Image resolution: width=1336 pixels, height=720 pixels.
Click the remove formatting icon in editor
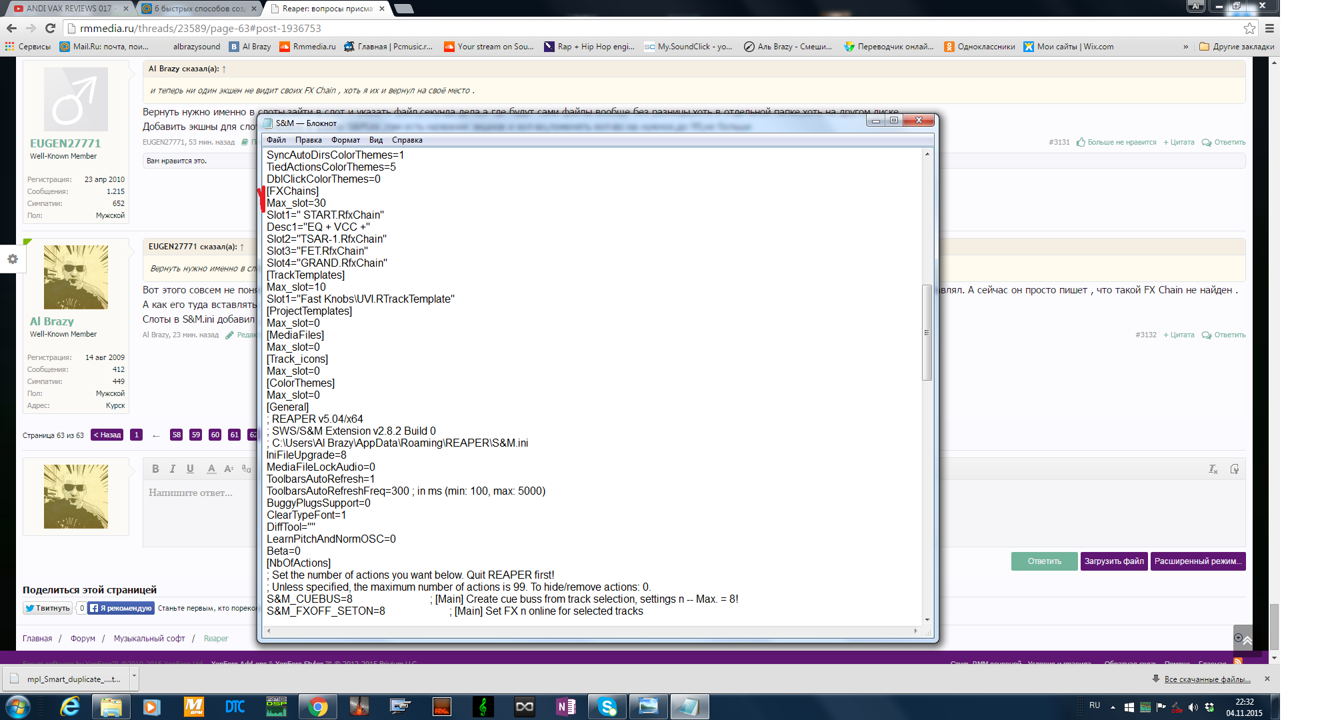[1213, 469]
